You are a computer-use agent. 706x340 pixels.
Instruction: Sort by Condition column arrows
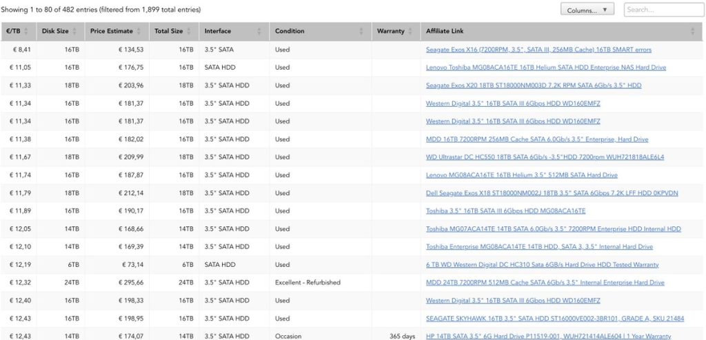(x=361, y=32)
